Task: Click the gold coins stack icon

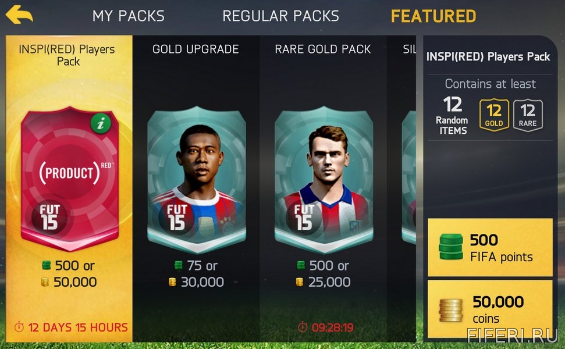Action: (x=451, y=310)
